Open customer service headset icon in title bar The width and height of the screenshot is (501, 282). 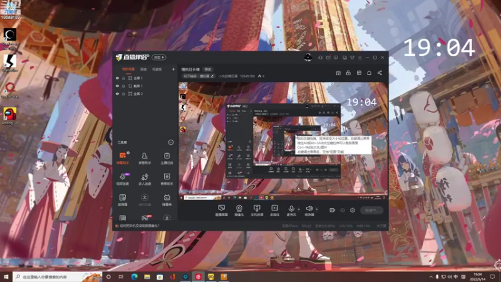(320, 58)
